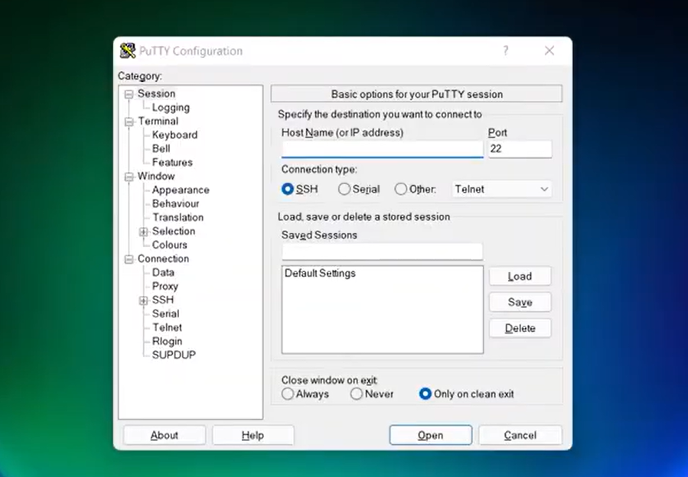688x477 pixels.
Task: Open the Logging category in tree
Action: point(171,108)
